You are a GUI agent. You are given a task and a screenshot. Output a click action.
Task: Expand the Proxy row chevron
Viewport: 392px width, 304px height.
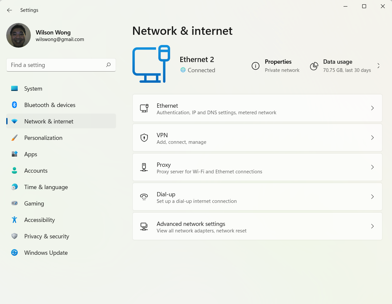point(373,167)
